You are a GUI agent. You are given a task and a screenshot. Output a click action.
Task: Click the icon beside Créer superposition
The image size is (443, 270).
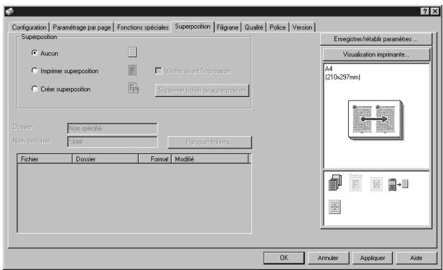coord(133,88)
